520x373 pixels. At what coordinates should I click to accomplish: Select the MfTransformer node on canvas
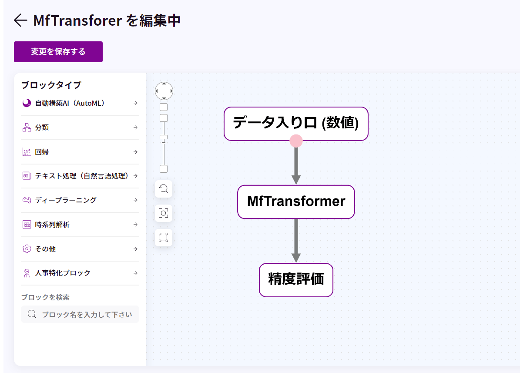(x=296, y=202)
